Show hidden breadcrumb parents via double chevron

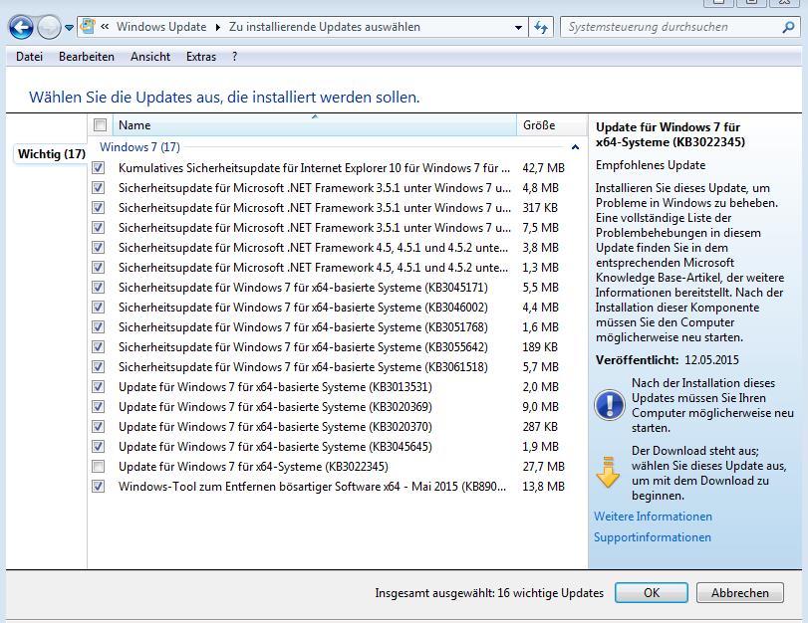tap(105, 27)
